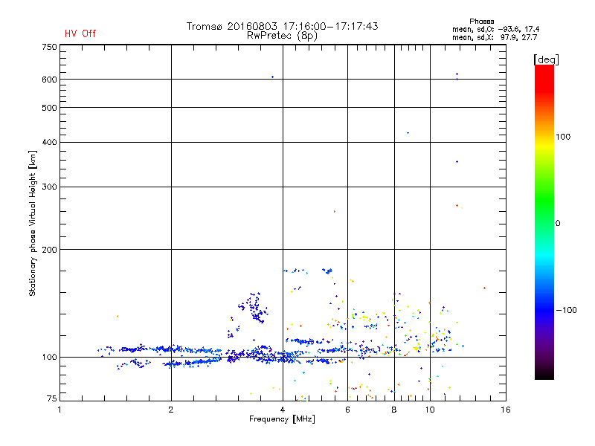
Task: Click the y-axis tick label '500'
Action: click(49, 108)
